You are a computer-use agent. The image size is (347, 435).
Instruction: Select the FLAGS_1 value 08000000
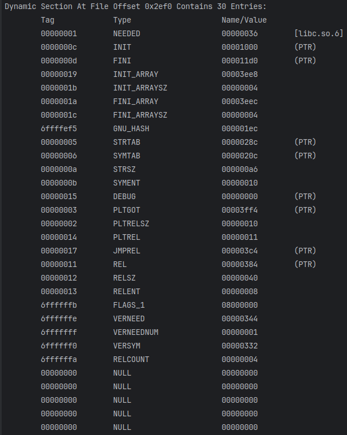click(240, 305)
